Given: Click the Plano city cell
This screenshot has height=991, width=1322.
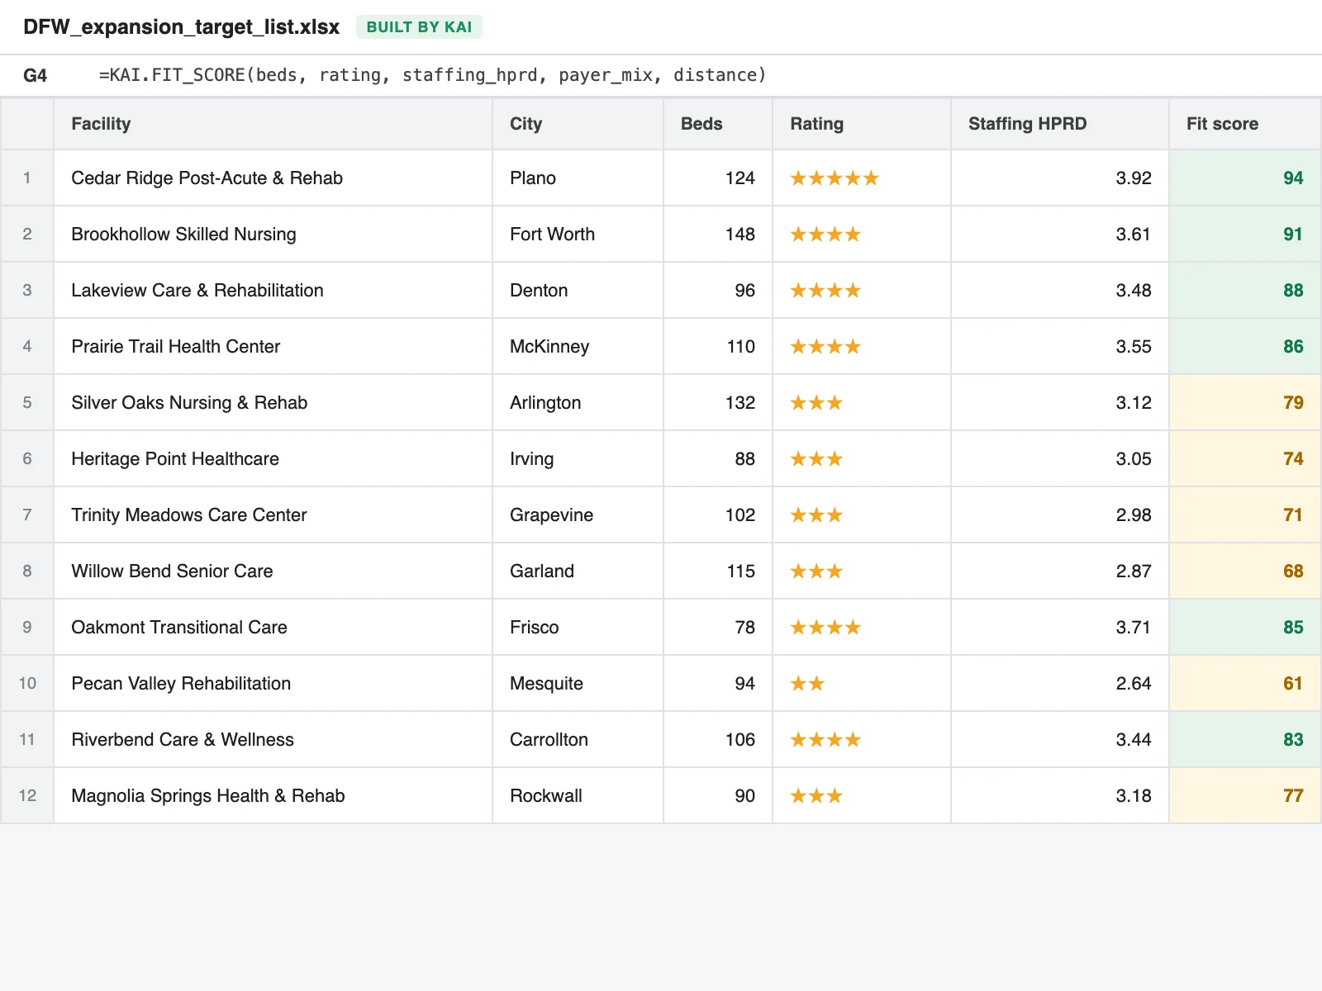Looking at the screenshot, I should [x=578, y=178].
